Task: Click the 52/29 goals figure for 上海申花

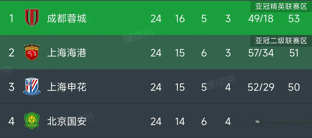Action: click(x=261, y=87)
